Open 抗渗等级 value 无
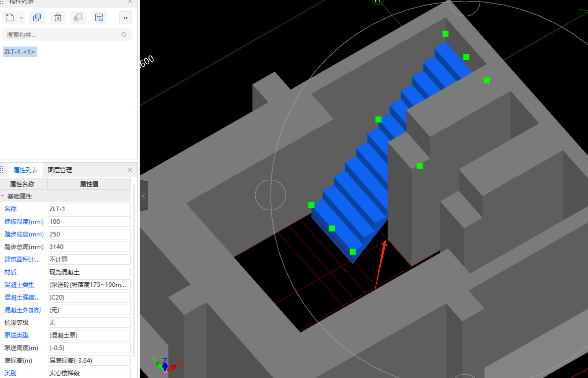 (89, 322)
